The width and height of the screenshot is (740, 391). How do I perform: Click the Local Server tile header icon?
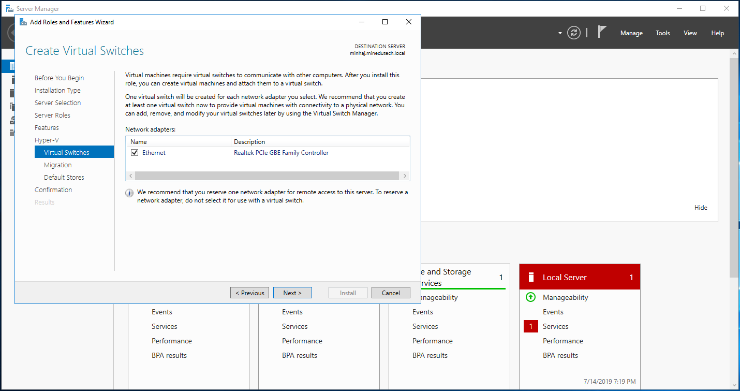tap(530, 278)
